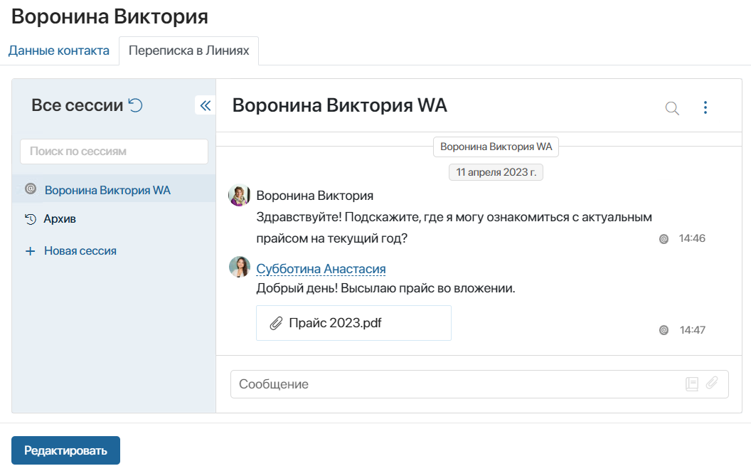The image size is (751, 471).
Task: Click Субботина Анастасия's avatar photo
Action: pyautogui.click(x=239, y=267)
